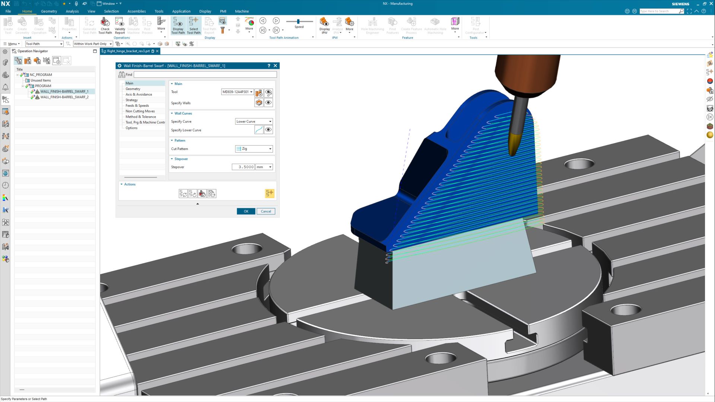Click OK to accept the Swarf operation

click(x=246, y=211)
